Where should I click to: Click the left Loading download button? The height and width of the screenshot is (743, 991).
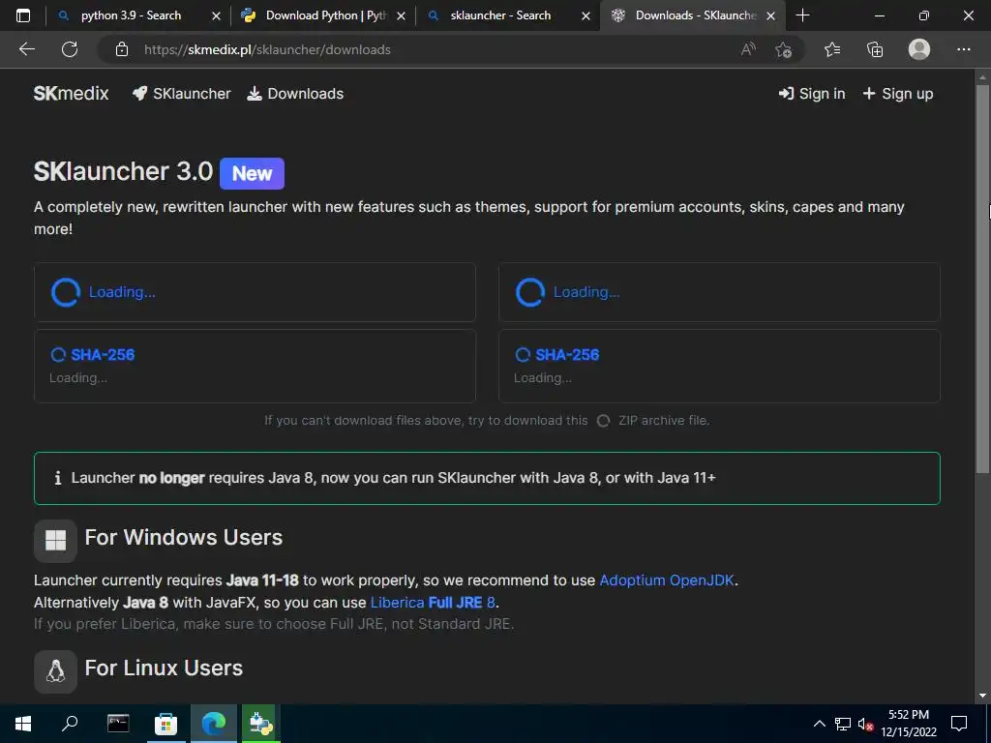point(255,292)
